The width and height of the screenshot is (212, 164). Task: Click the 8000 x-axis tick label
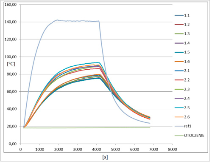173,150
